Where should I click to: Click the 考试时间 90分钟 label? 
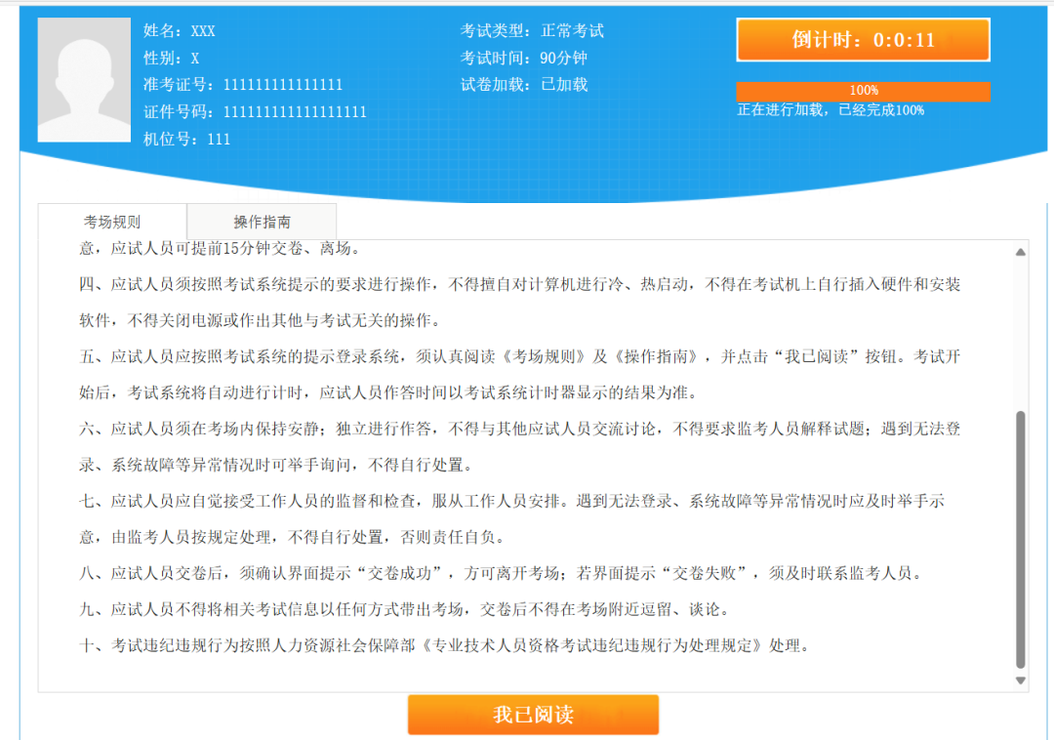pyautogui.click(x=524, y=58)
